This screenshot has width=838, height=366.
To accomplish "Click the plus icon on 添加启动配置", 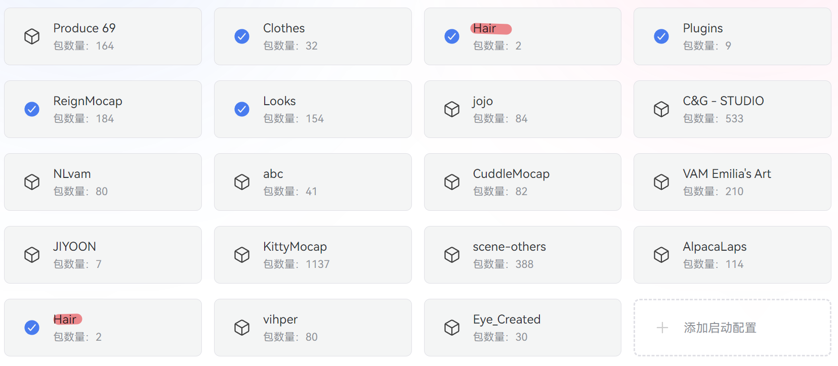I will [x=661, y=328].
